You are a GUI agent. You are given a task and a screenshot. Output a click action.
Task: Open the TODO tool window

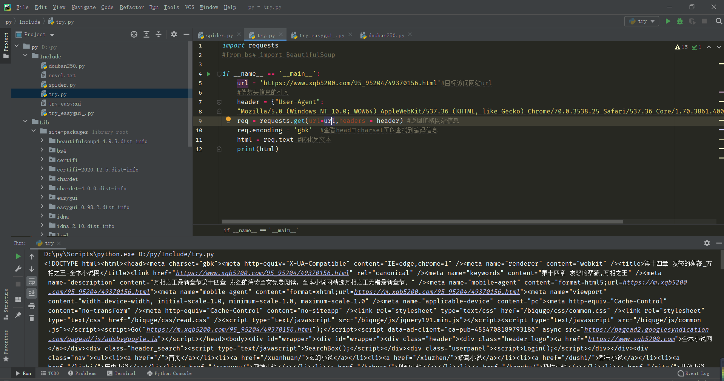coord(50,373)
